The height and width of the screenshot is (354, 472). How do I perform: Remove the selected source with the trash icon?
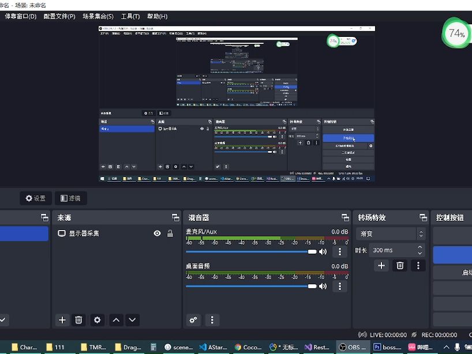coord(78,320)
